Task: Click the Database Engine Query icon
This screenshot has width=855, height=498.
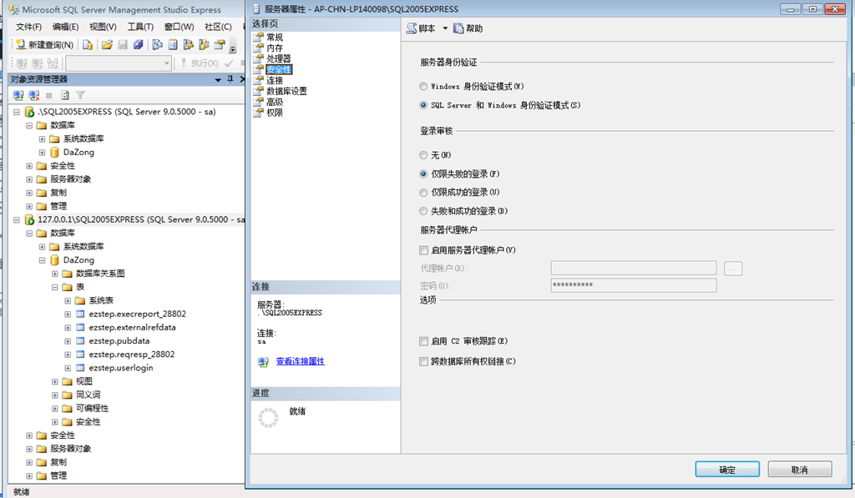Action: click(x=87, y=45)
